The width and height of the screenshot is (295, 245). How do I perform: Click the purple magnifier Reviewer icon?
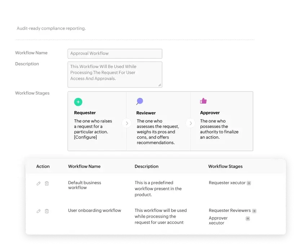pos(140,101)
